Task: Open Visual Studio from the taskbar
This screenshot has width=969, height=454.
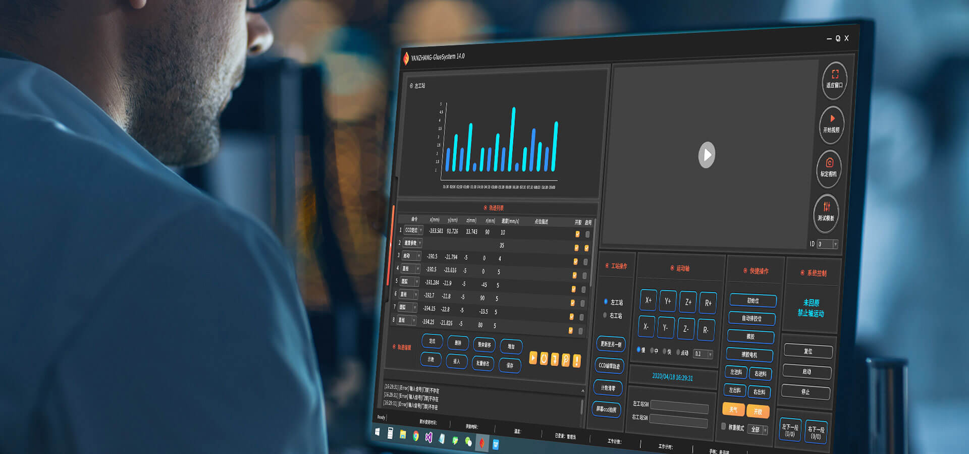Action: click(428, 437)
